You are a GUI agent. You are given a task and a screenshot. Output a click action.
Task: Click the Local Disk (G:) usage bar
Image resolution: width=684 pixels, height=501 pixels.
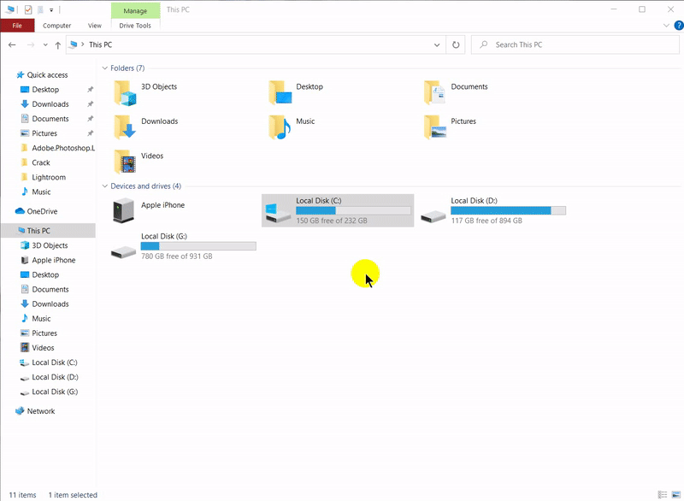(x=198, y=246)
